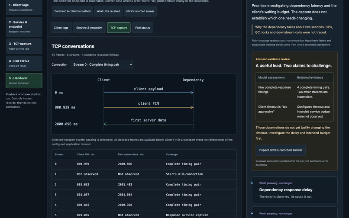Image resolution: width=349 pixels, height=218 pixels.
Task: Click Inspect Ultra's recorded answer button
Action: (x=281, y=150)
